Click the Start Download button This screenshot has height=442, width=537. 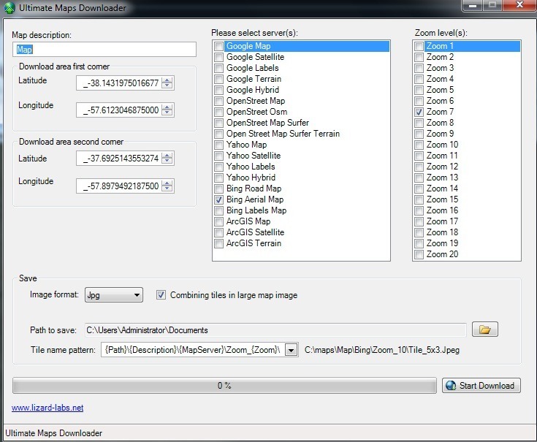point(481,386)
